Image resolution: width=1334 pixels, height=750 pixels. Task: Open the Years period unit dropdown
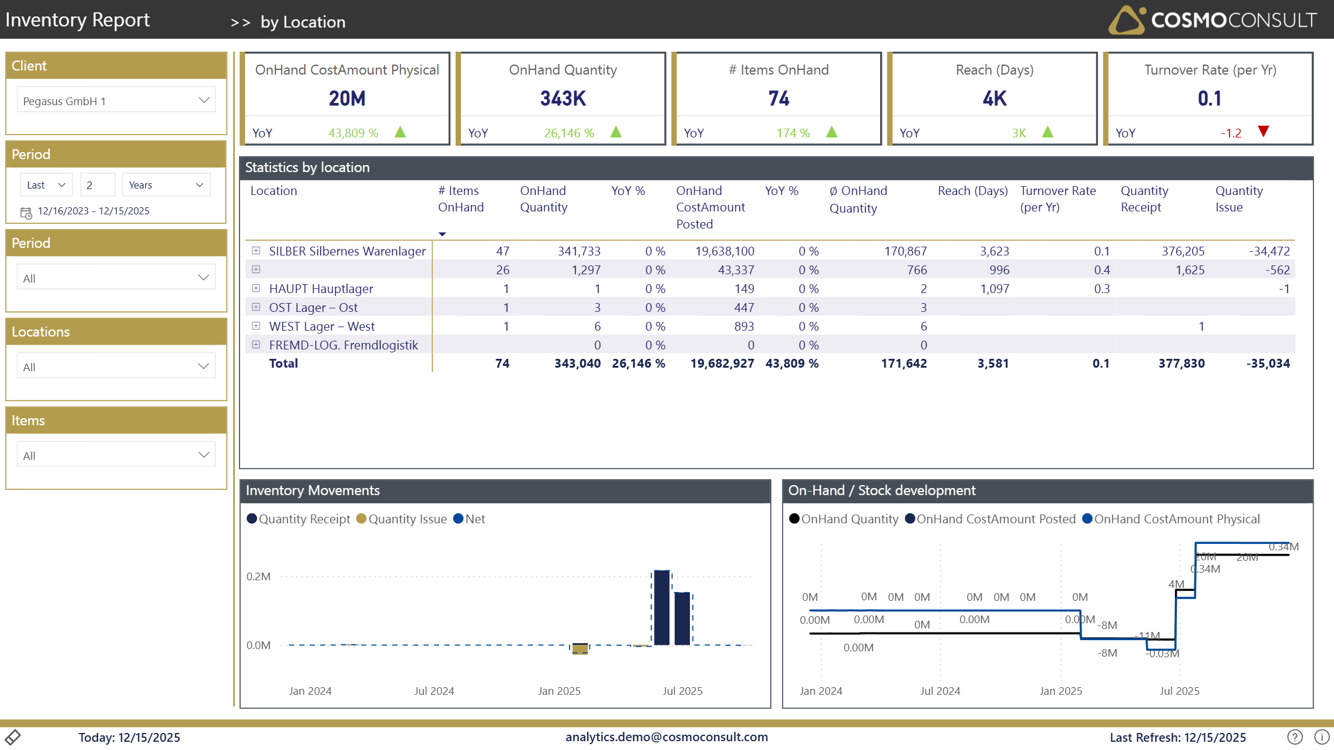(x=166, y=185)
